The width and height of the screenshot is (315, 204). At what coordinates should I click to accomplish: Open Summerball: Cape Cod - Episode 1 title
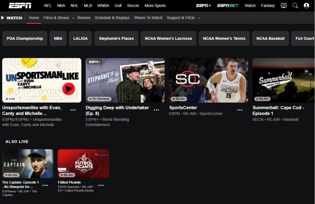tap(278, 110)
